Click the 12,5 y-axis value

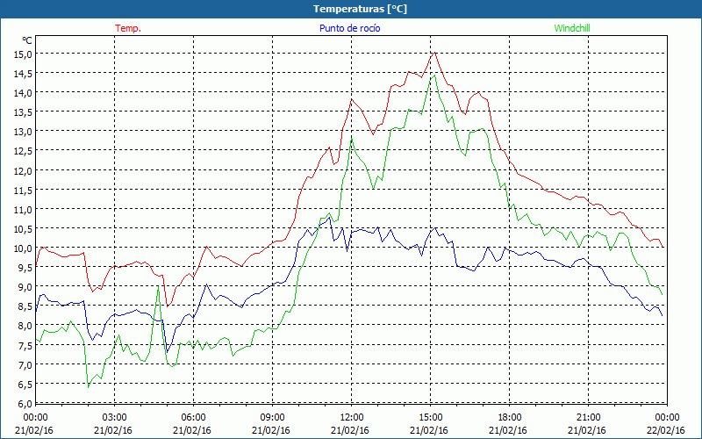(x=24, y=151)
